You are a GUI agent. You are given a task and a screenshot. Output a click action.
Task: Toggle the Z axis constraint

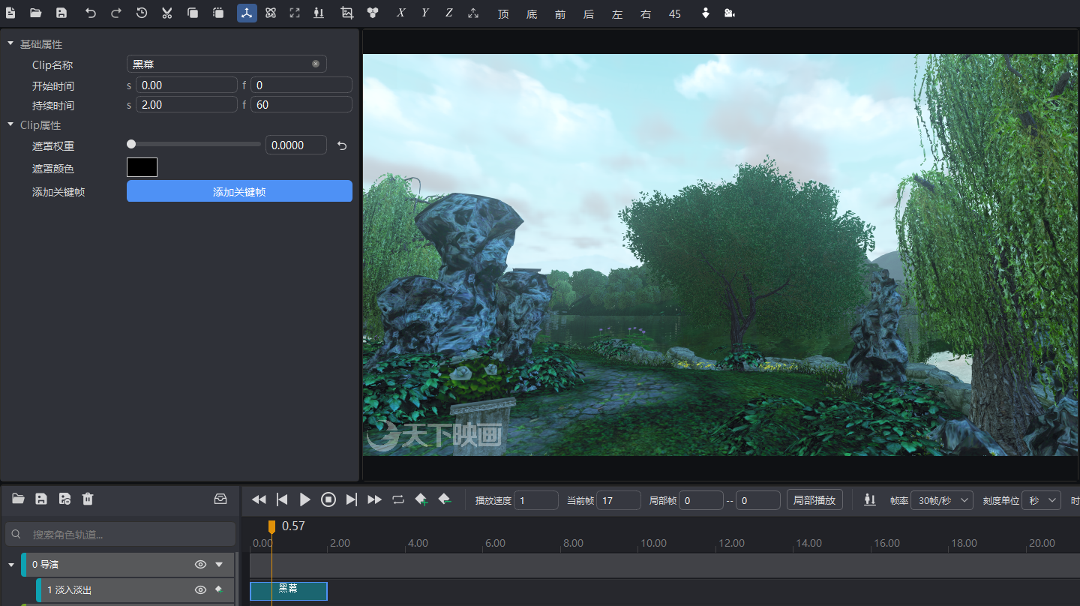pos(448,13)
